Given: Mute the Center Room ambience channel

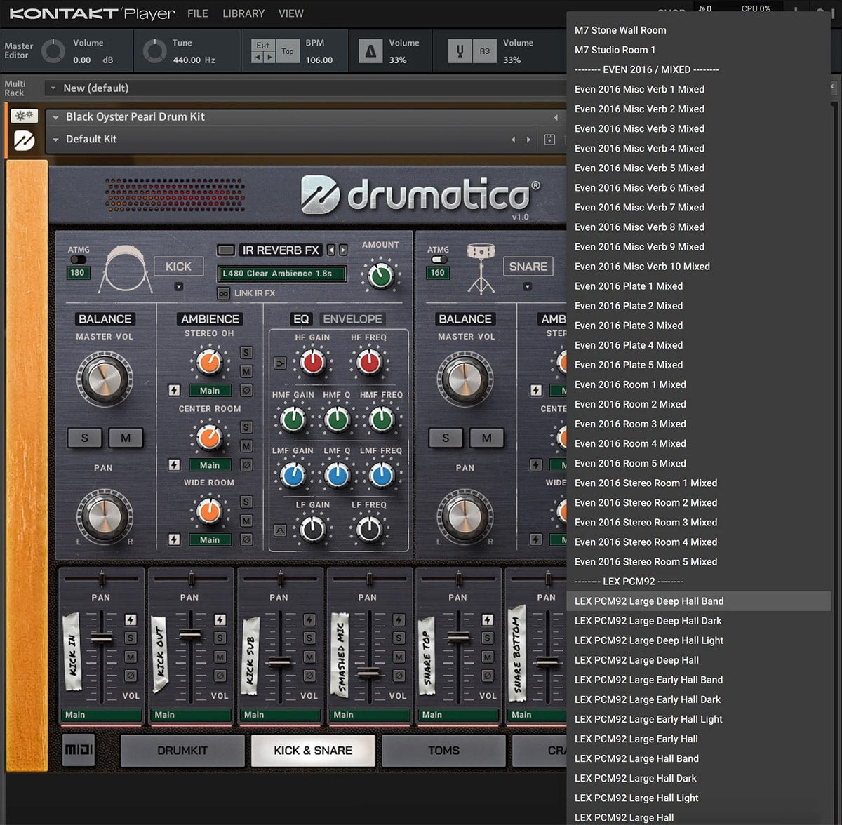Looking at the screenshot, I should point(246,445).
